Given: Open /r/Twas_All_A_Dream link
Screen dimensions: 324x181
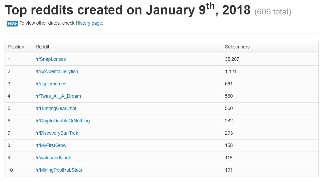Looking at the screenshot, I should (x=58, y=96).
